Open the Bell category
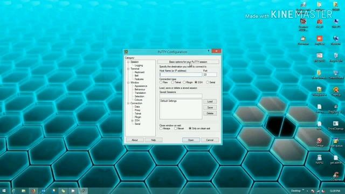 136,75
